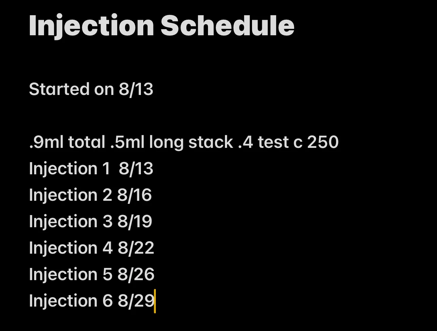Image resolution: width=437 pixels, height=331 pixels.
Task: Click the date 8/16 for Injection 2
Action: [x=134, y=195]
